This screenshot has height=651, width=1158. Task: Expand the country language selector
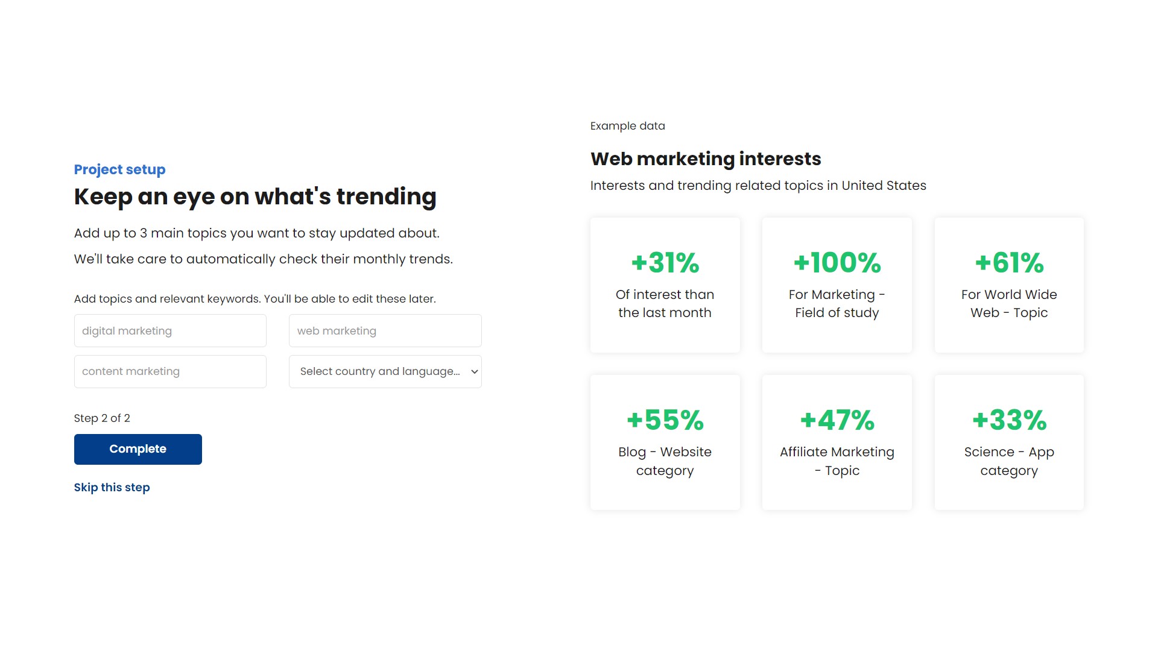(385, 371)
